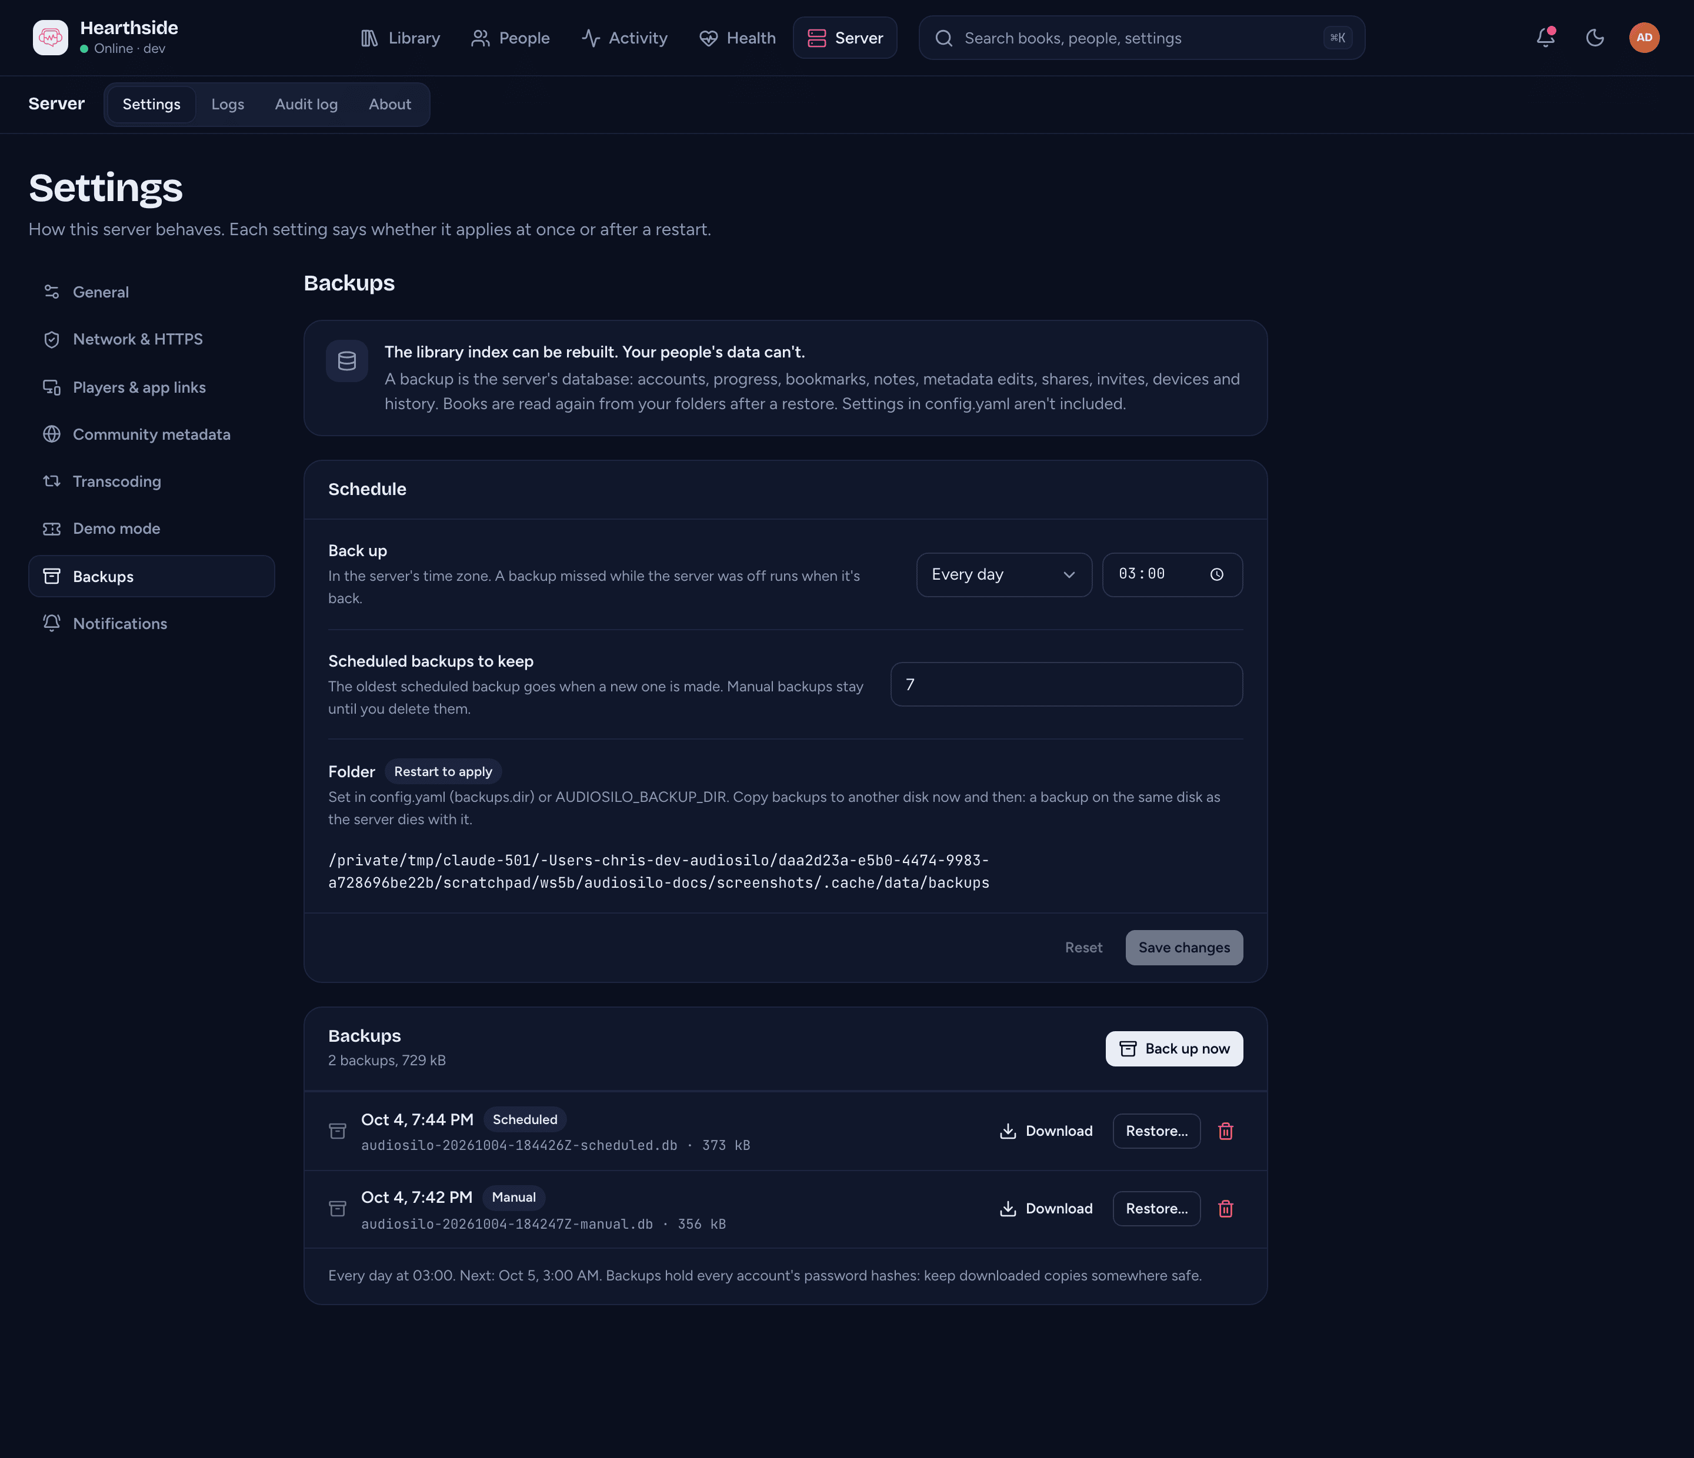Click the 03:00 backup time field
1694x1458 pixels.
click(1172, 574)
